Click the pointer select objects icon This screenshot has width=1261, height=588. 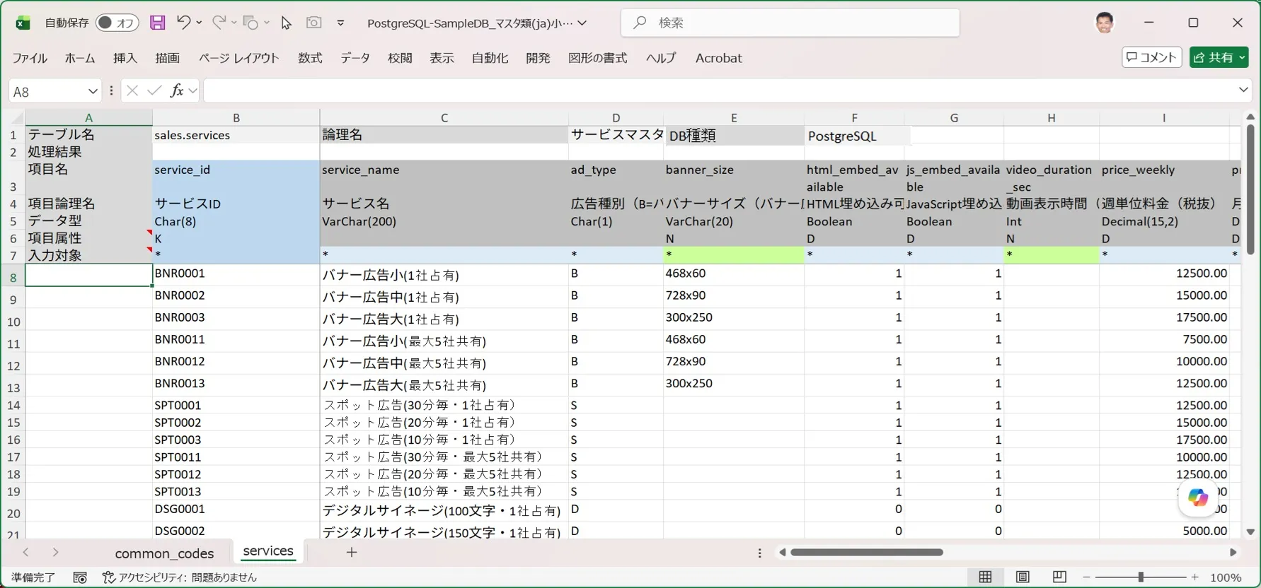pyautogui.click(x=286, y=23)
